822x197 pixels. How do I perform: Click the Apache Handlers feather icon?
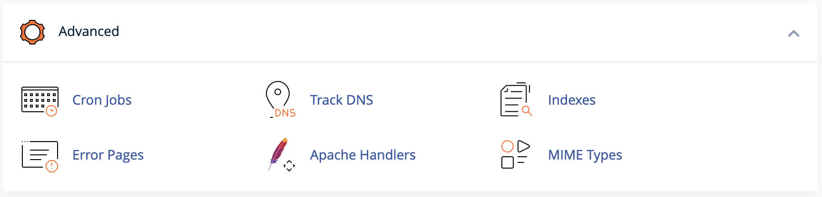tap(281, 154)
